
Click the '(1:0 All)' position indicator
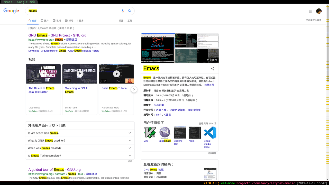(212, 183)
